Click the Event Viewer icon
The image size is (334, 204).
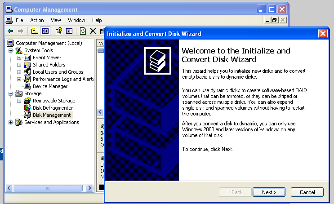[27, 58]
